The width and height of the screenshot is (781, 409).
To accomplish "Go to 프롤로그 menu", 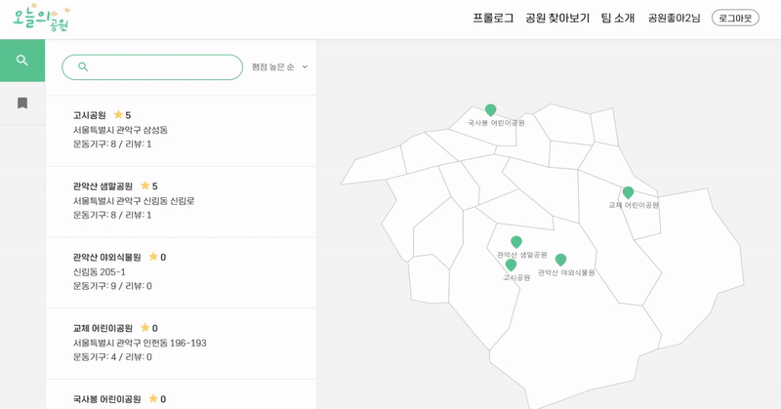I will click(x=493, y=19).
